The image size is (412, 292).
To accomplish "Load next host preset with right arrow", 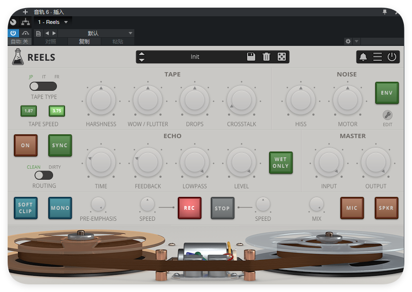I will [54, 33].
